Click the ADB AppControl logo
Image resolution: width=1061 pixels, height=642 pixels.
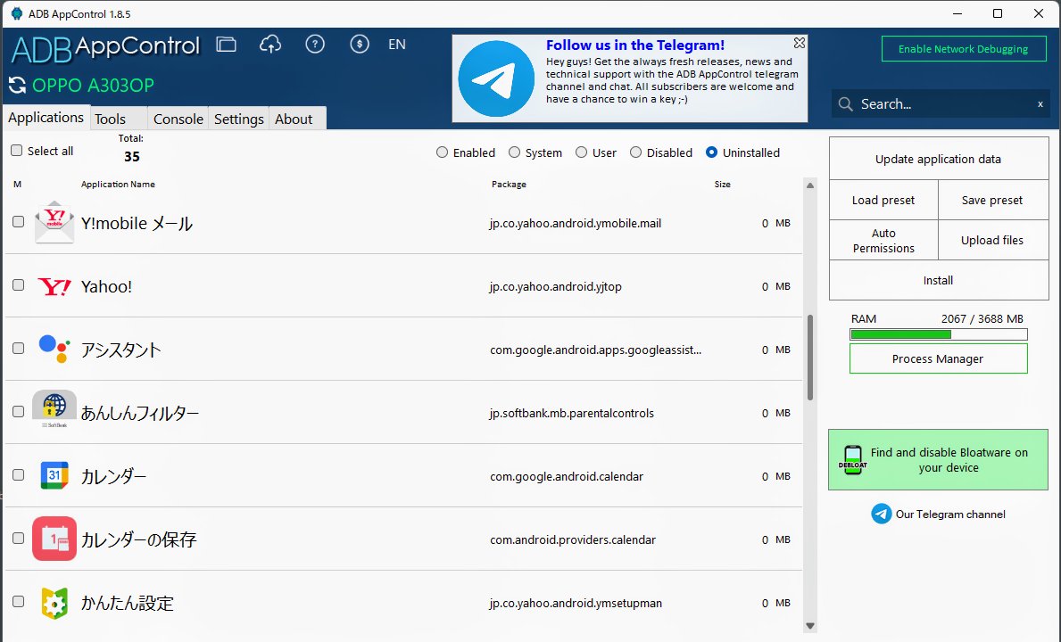tap(106, 48)
